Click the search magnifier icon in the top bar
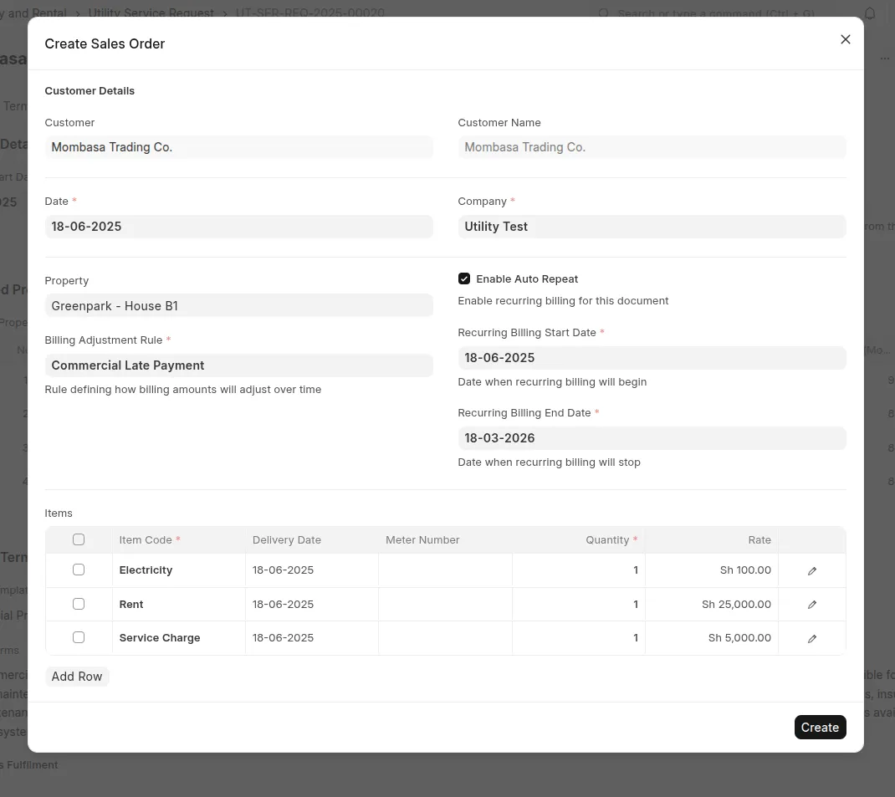The height and width of the screenshot is (797, 895). [603, 13]
